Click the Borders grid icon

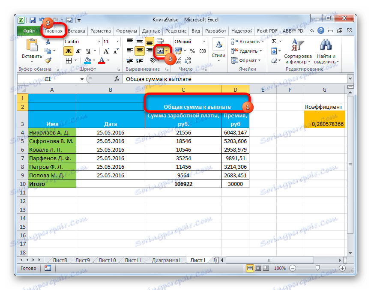point(69,60)
